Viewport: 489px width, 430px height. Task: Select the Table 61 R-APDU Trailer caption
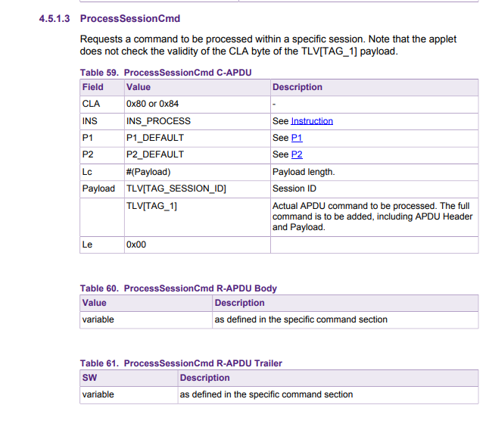(181, 363)
